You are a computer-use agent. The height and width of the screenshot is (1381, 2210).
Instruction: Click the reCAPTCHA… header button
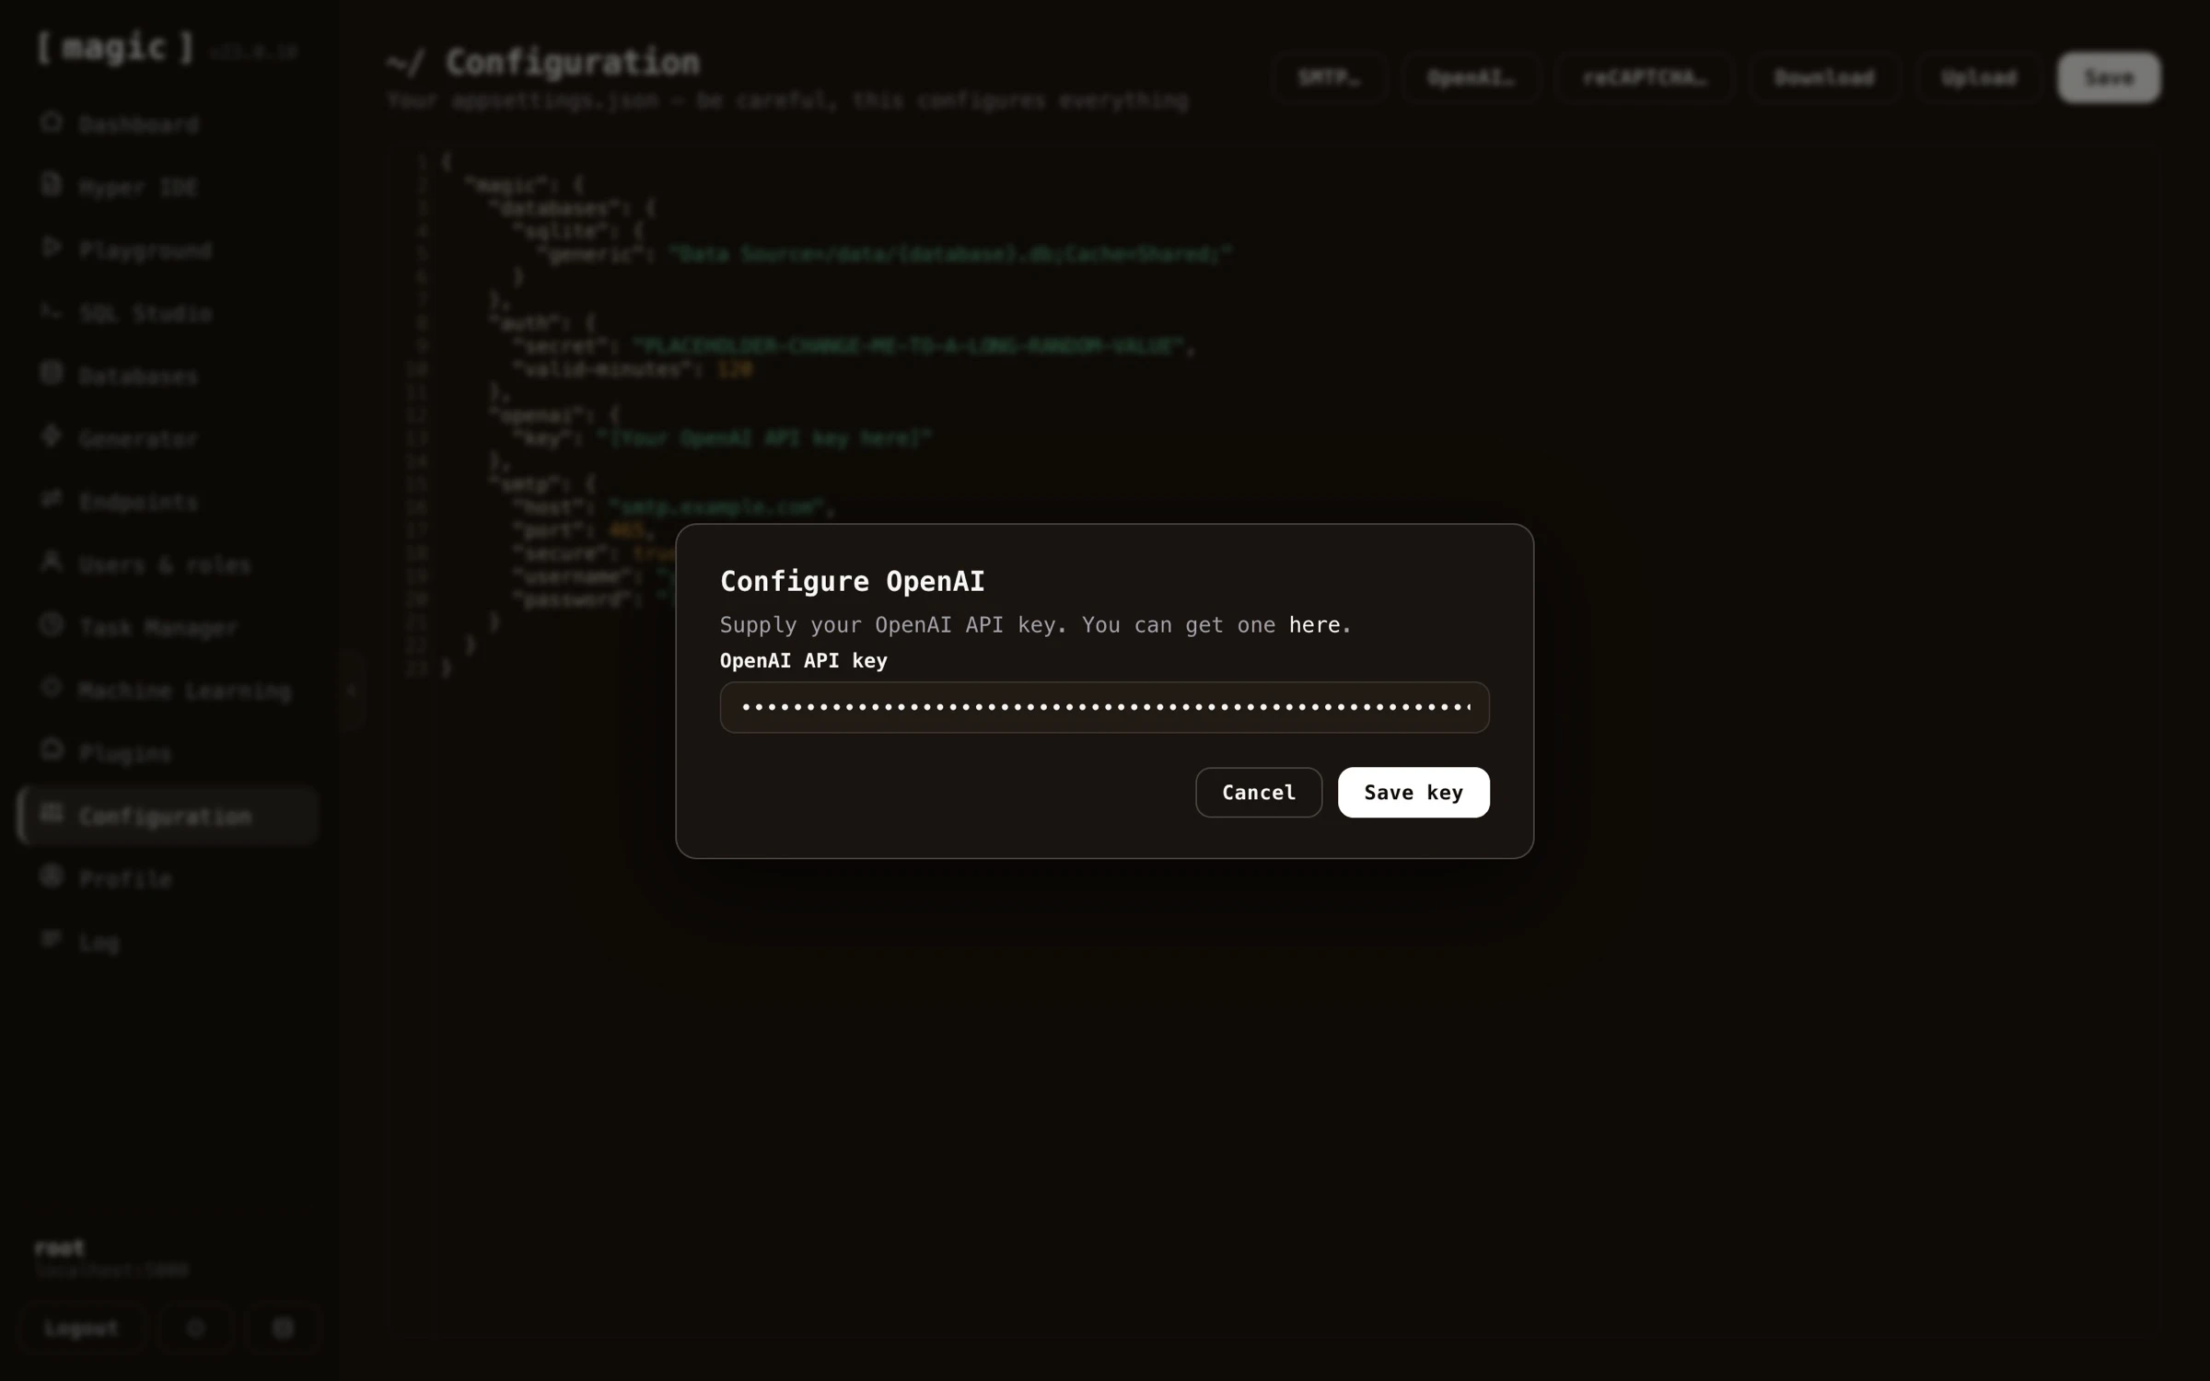tap(1645, 77)
